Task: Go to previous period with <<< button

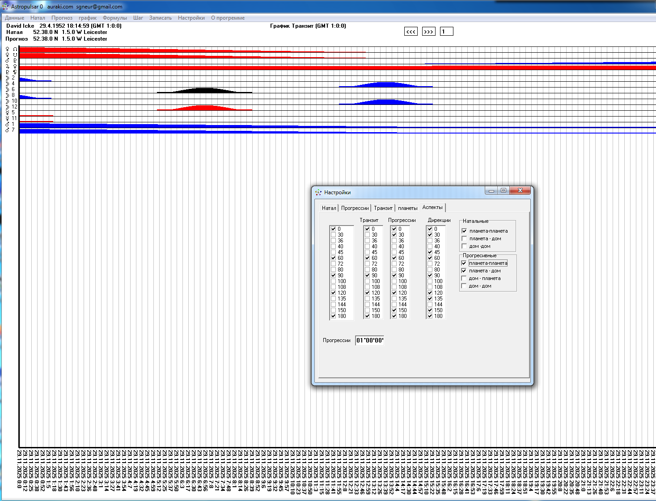Action: point(411,31)
